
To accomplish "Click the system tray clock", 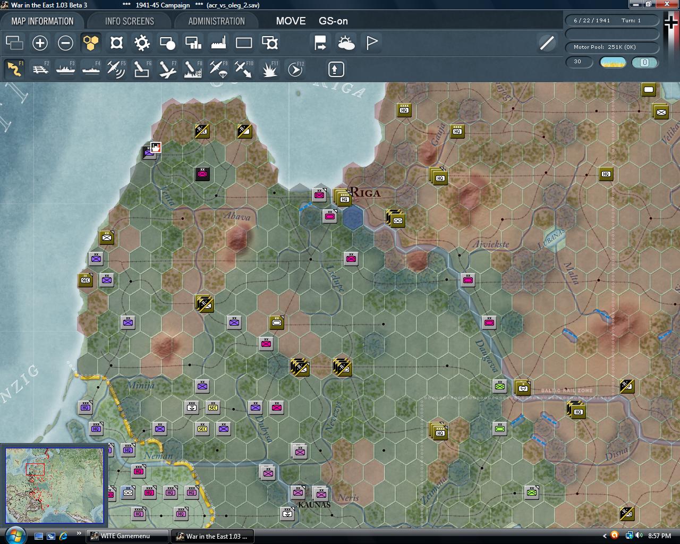I will coord(659,536).
